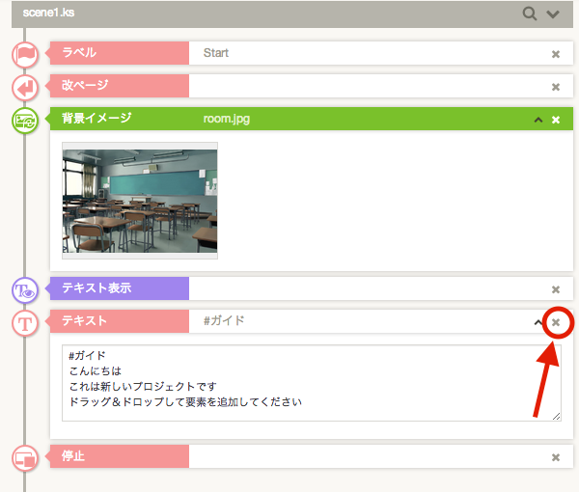The width and height of the screenshot is (579, 492).
Task: Collapse the テキスト #ガイド panel
Action: point(538,322)
